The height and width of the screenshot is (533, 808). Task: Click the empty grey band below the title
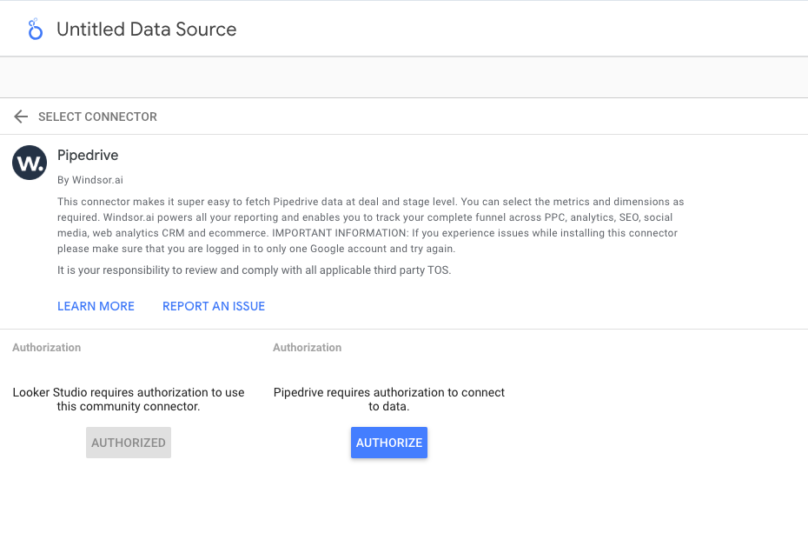[404, 77]
